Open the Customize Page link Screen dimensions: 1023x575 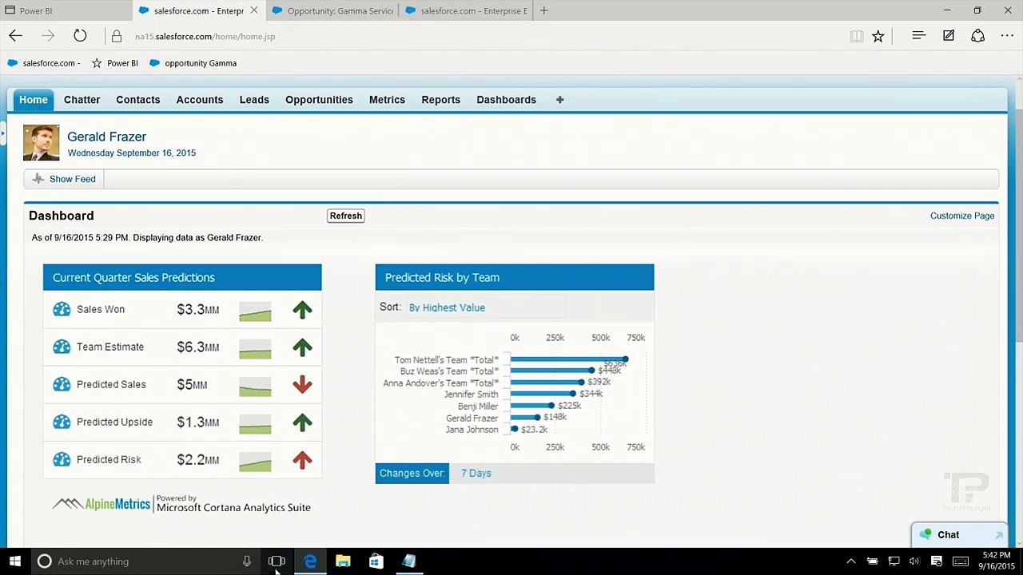[x=962, y=216]
